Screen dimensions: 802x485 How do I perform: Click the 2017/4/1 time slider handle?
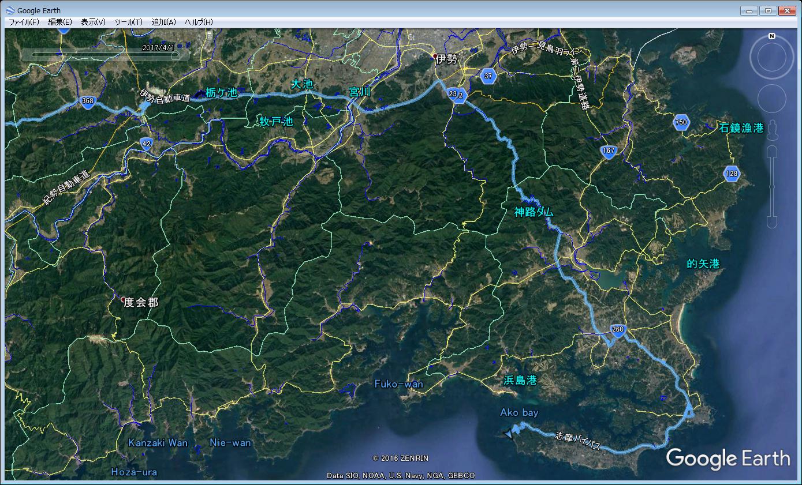point(177,55)
